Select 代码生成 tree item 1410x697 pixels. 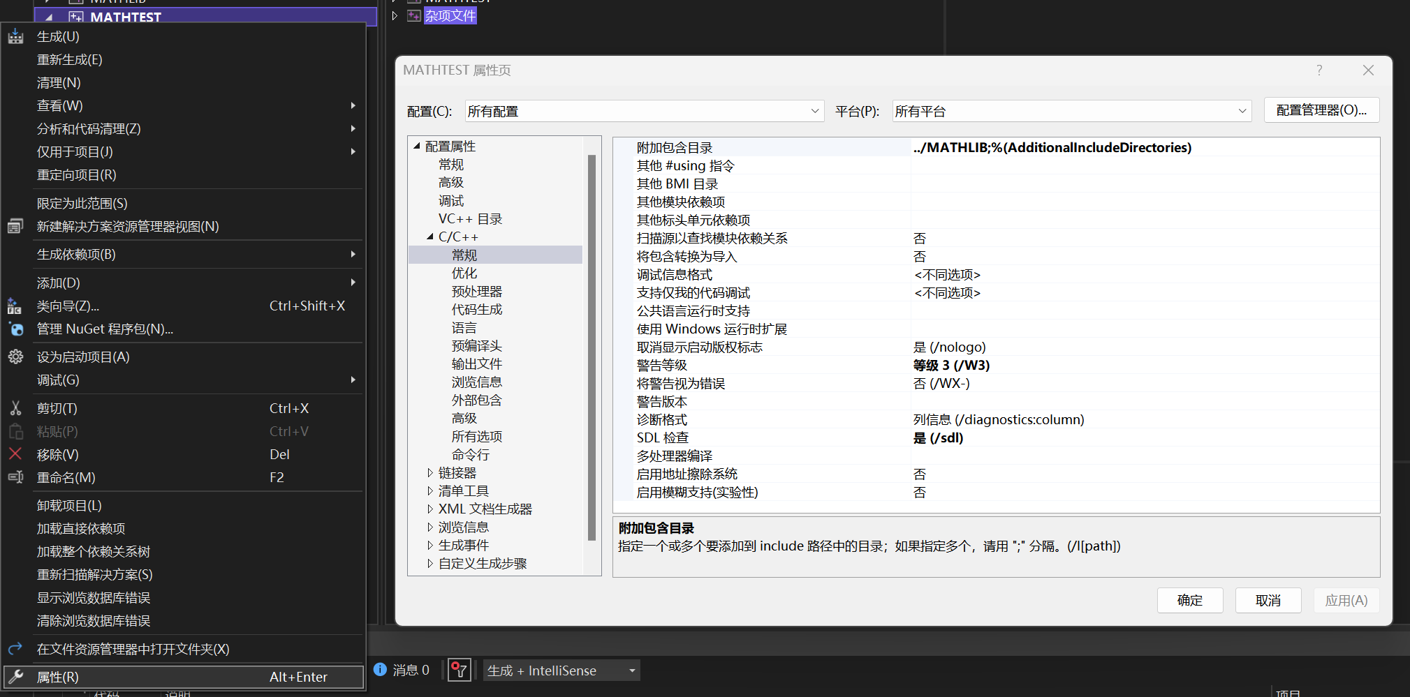click(x=477, y=309)
